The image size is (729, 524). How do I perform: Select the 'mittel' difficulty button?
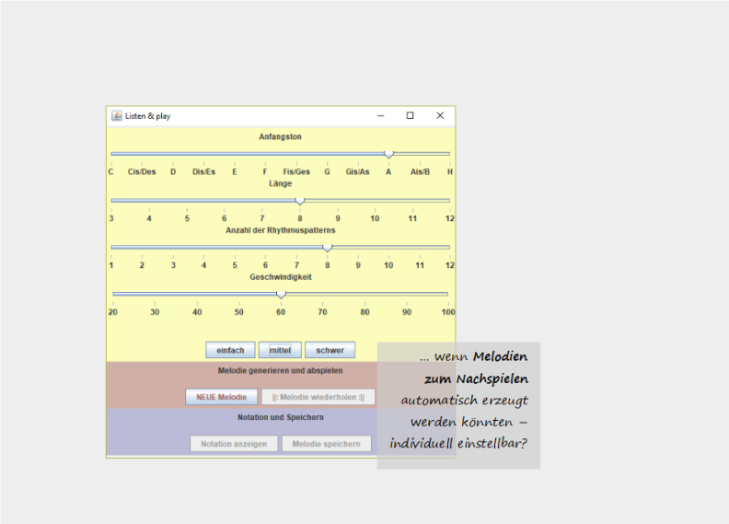pos(280,350)
